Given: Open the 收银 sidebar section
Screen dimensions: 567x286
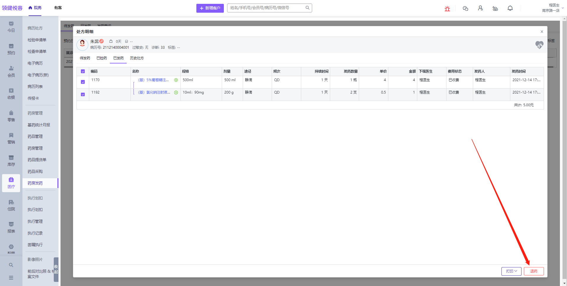Looking at the screenshot, I should [x=11, y=94].
